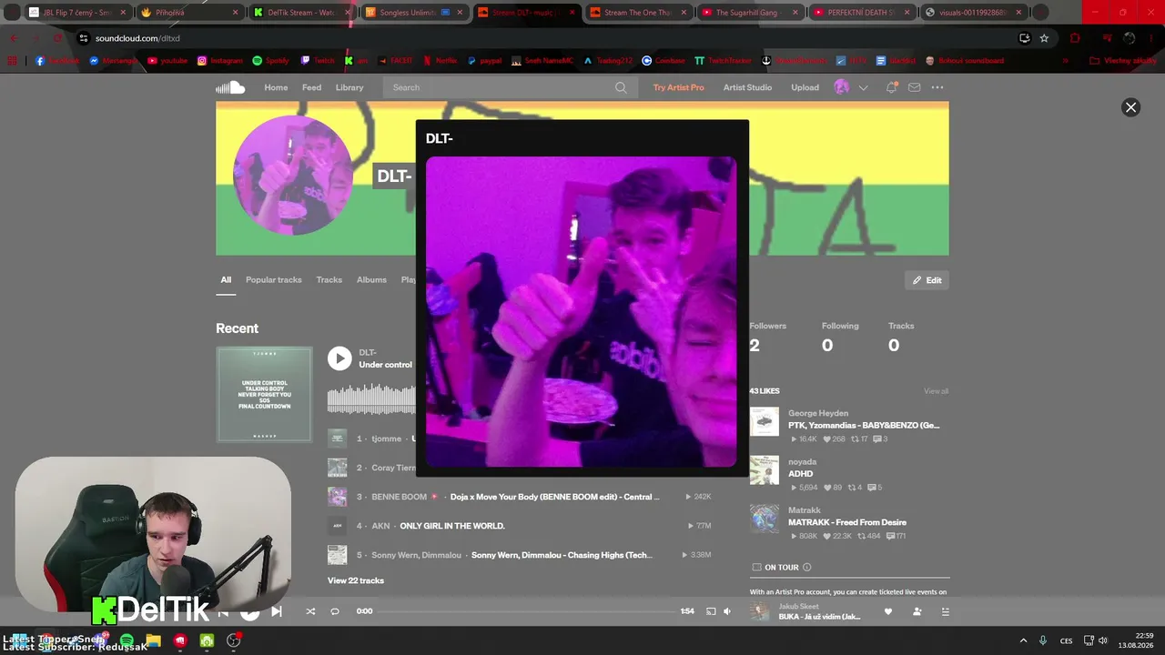The image size is (1165, 655).
Task: Focus the SoundCloud search field
Action: (x=510, y=87)
